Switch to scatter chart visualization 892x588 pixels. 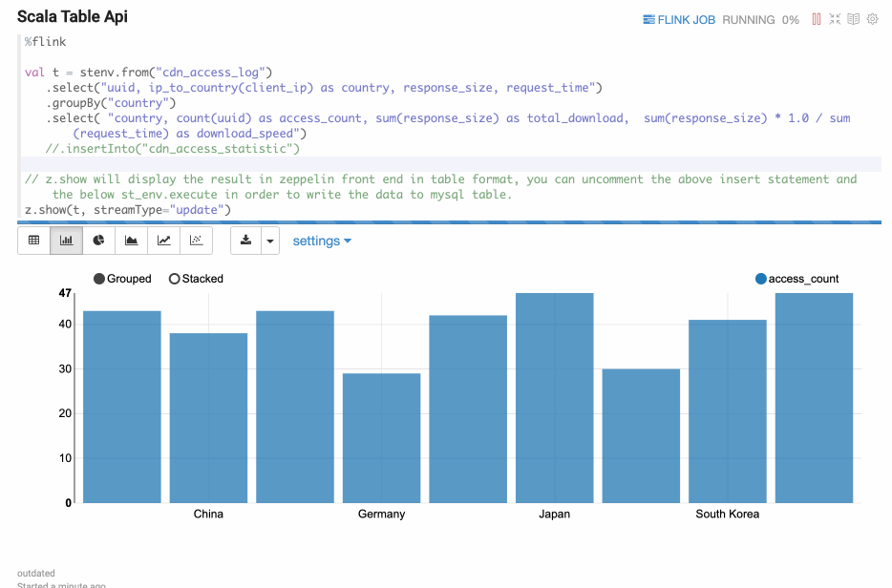(x=197, y=241)
